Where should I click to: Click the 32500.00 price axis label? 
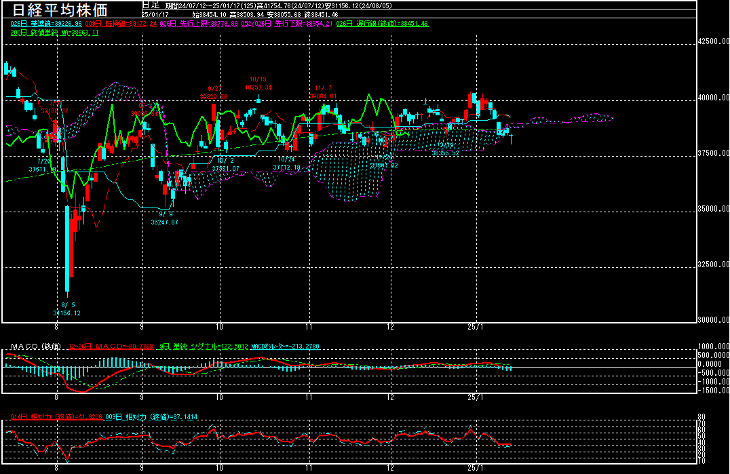[x=714, y=264]
